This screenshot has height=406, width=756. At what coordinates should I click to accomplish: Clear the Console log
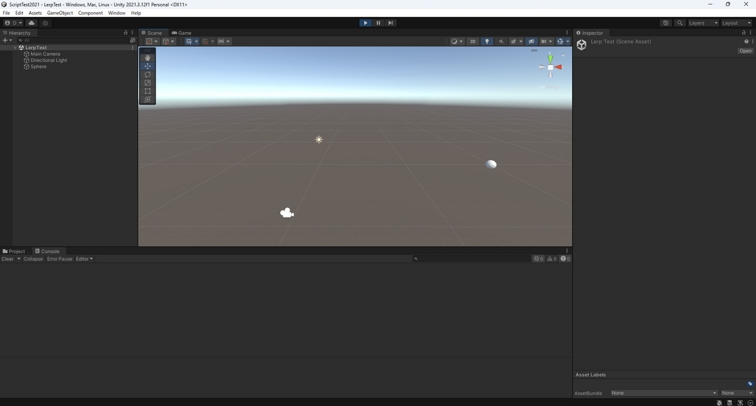click(7, 258)
